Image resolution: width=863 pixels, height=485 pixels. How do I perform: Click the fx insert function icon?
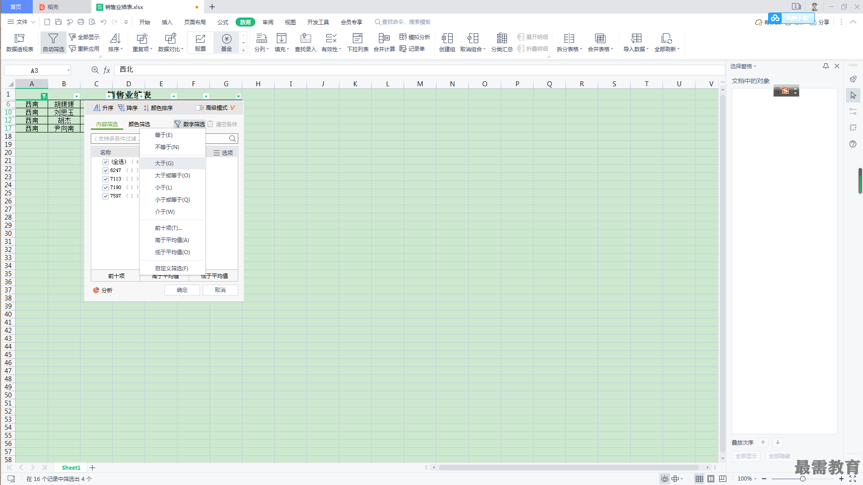(x=107, y=70)
